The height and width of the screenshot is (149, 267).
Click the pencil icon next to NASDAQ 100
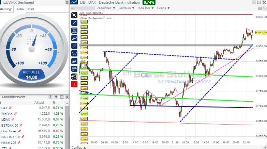click(23, 137)
